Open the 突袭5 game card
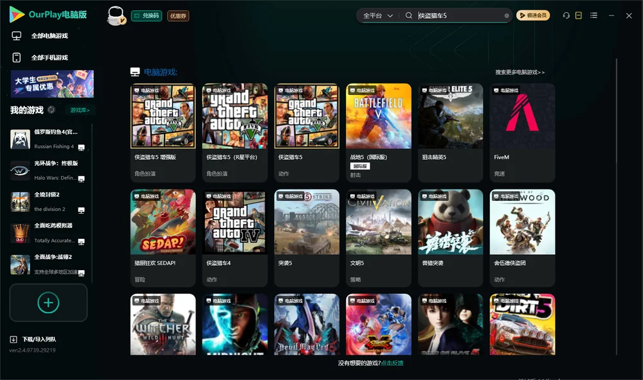Viewport: 643px width, 380px height. coord(307,238)
